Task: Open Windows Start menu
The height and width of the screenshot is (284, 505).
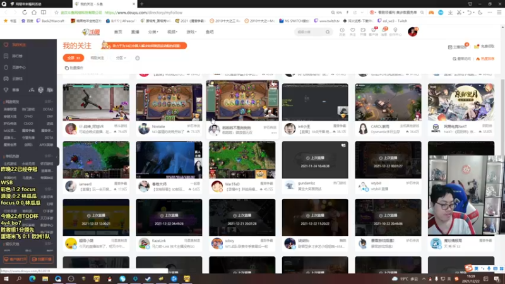Action: click(6, 279)
